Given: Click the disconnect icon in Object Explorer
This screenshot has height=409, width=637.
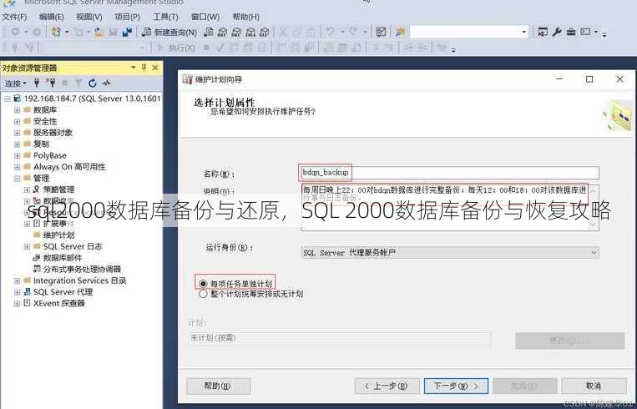Looking at the screenshot, I should [51, 83].
